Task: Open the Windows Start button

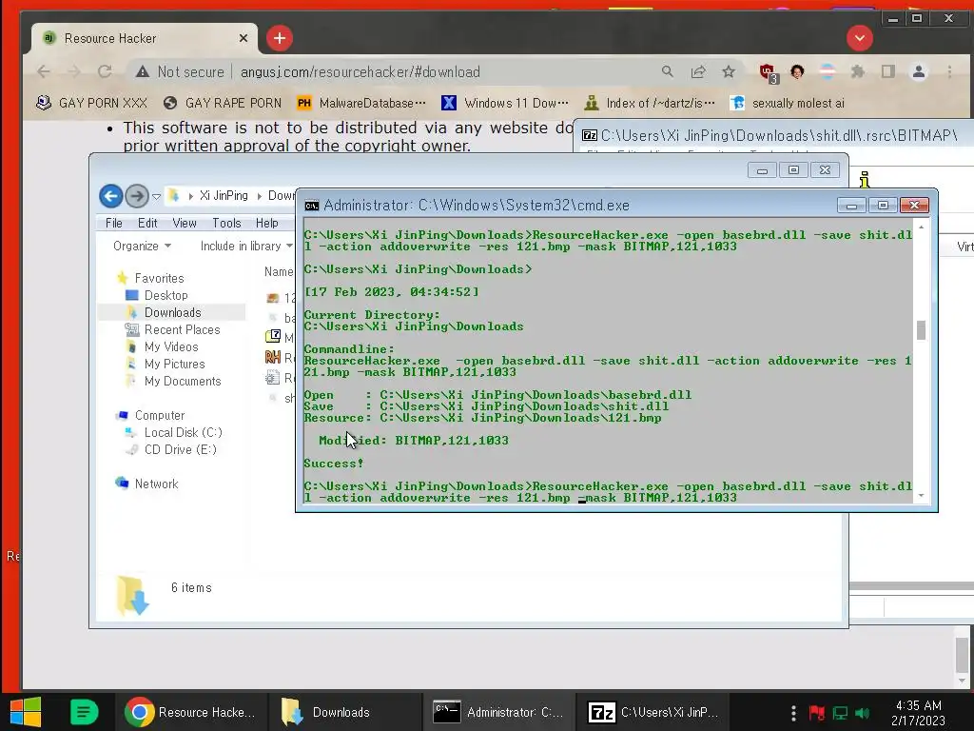Action: 26,712
